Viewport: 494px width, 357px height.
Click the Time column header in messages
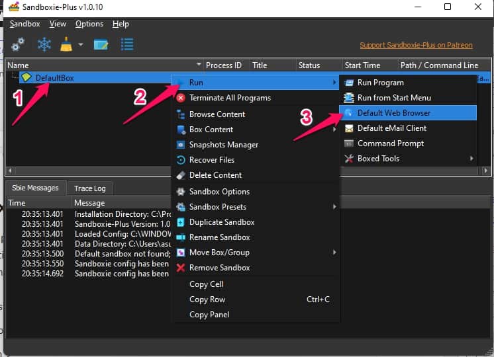(x=39, y=203)
